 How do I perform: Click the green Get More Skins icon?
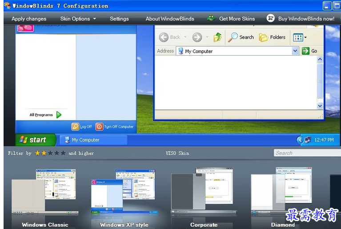click(211, 18)
